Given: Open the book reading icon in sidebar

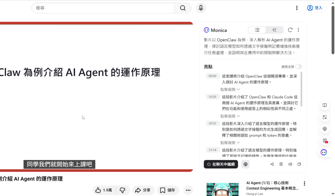Looking at the screenshot, I should click(x=325, y=106).
